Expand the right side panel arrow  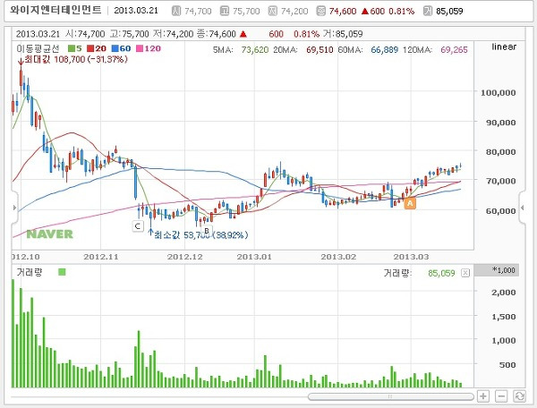point(522,208)
